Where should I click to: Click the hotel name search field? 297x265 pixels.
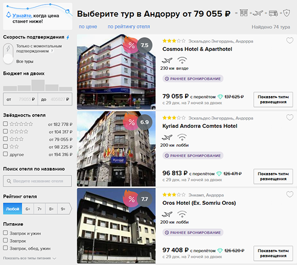click(37, 181)
